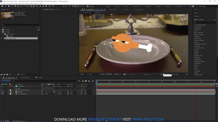The height and width of the screenshot is (122, 218).
Task: Click Chicken in the viewer breadcrumb
Action: [97, 12]
